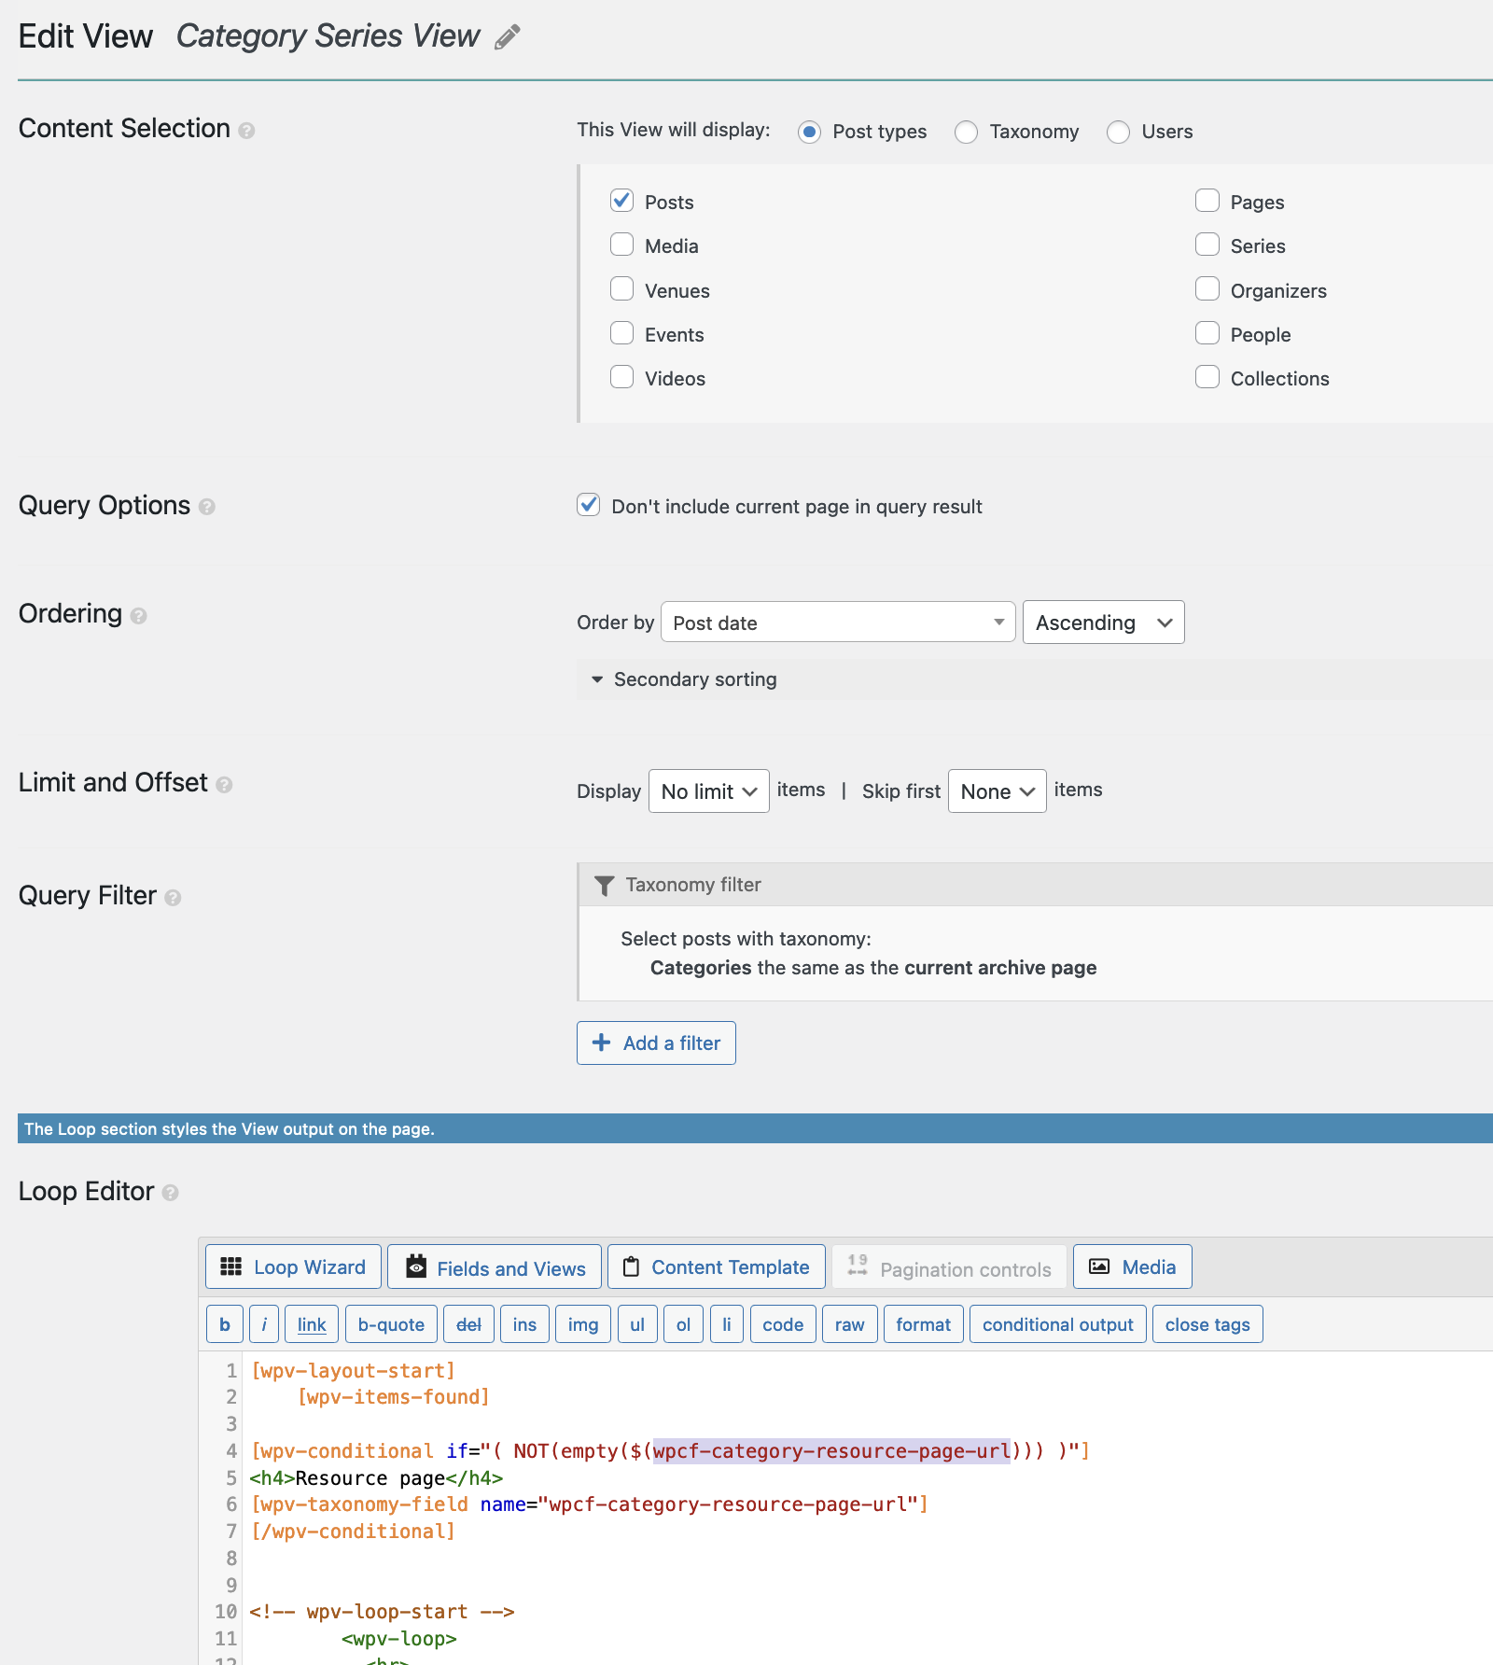Click the Category Series View title
The width and height of the screenshot is (1493, 1665).
(x=328, y=36)
